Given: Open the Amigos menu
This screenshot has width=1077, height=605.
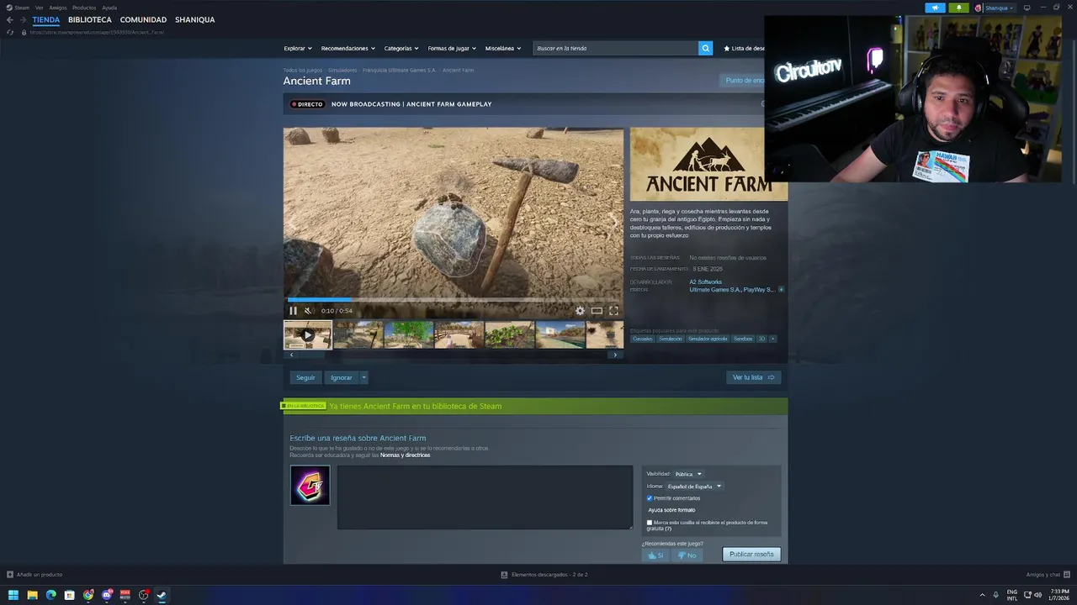Looking at the screenshot, I should click(x=58, y=8).
